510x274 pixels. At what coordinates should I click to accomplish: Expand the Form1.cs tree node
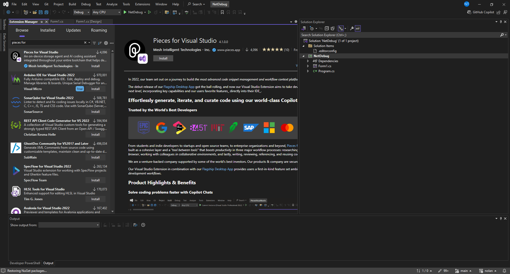coord(308,66)
